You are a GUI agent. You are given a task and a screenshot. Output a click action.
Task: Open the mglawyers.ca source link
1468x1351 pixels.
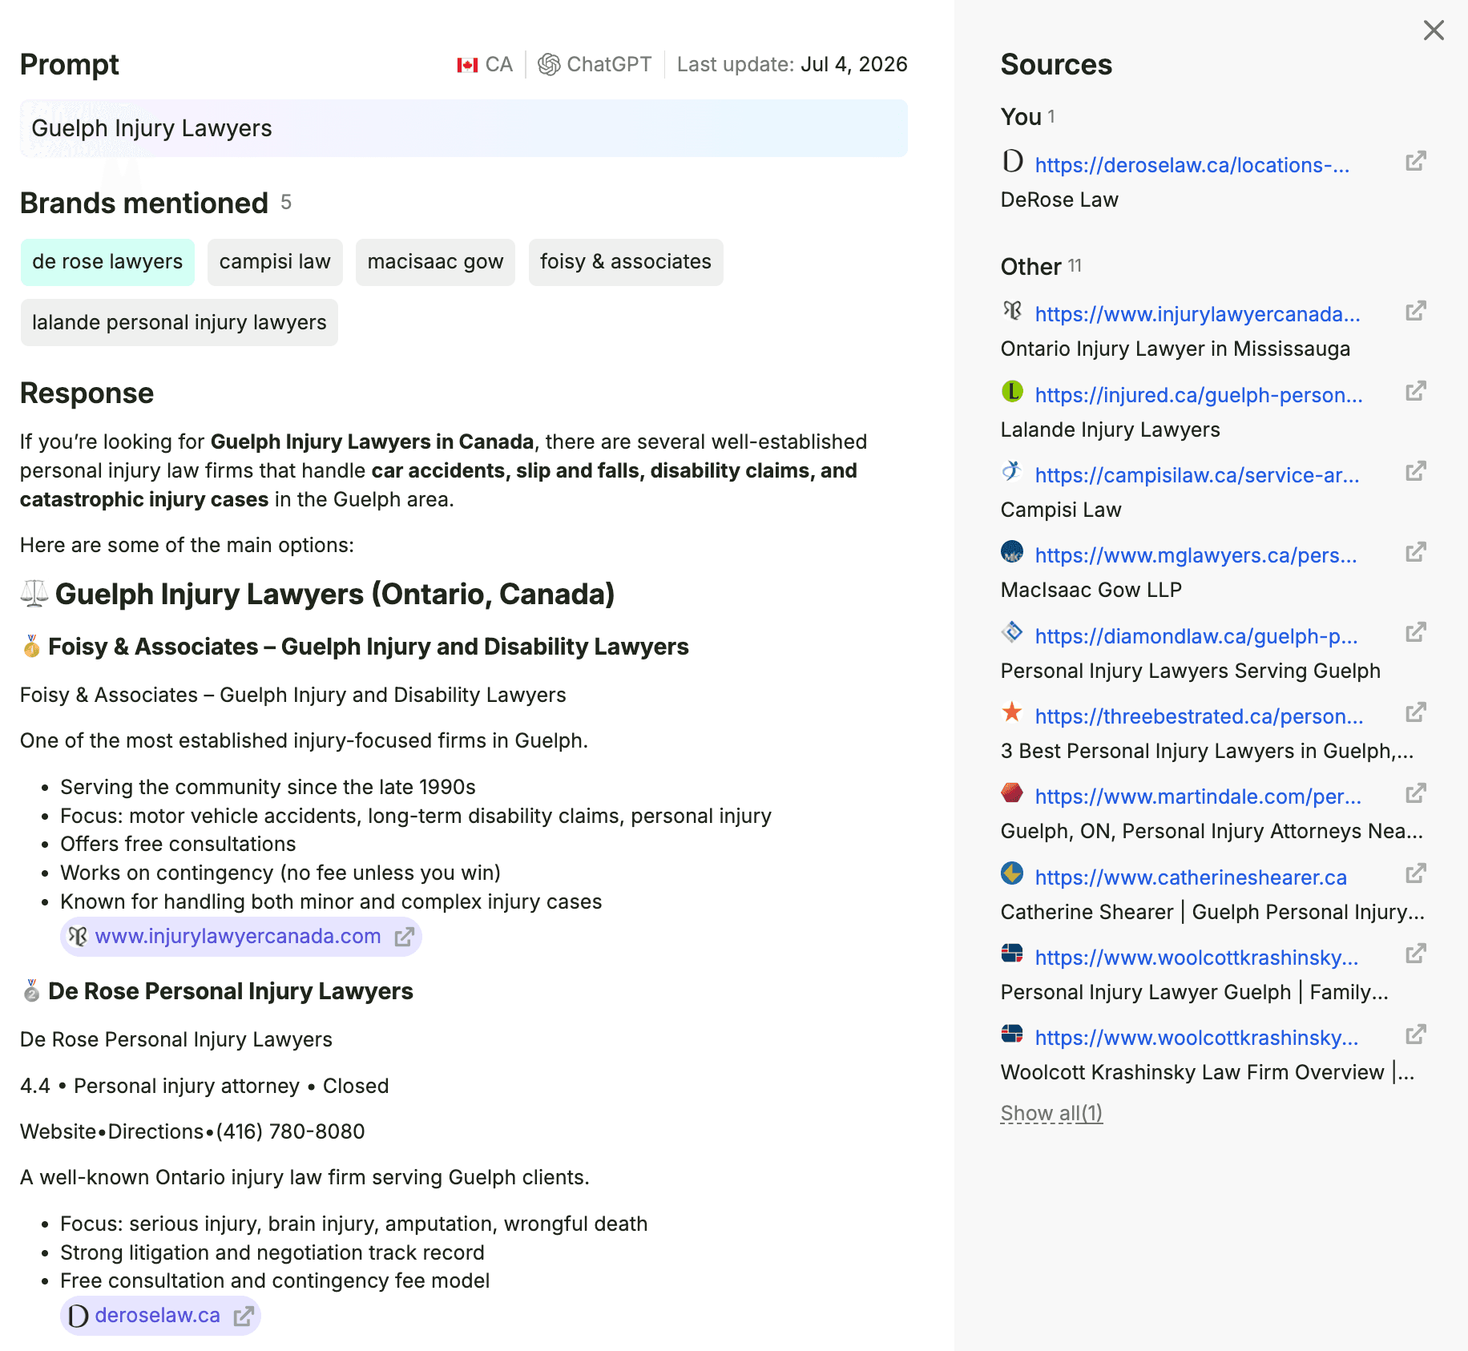(x=1196, y=555)
